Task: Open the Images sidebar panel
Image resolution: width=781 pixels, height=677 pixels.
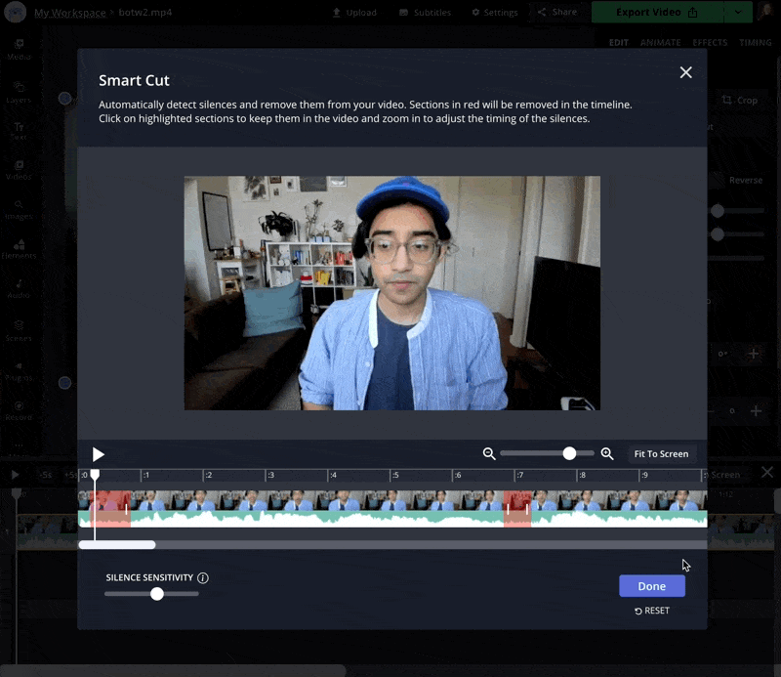Action: (19, 210)
